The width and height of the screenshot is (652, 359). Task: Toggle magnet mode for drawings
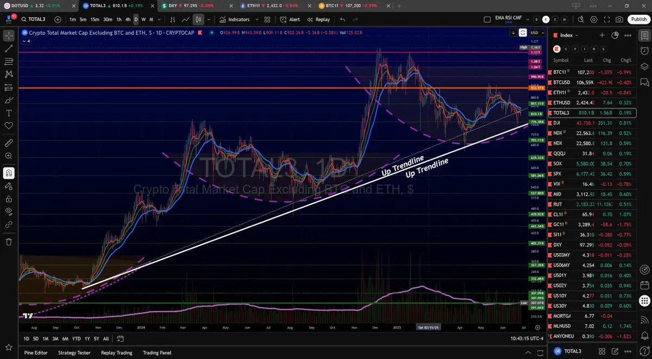(x=9, y=173)
